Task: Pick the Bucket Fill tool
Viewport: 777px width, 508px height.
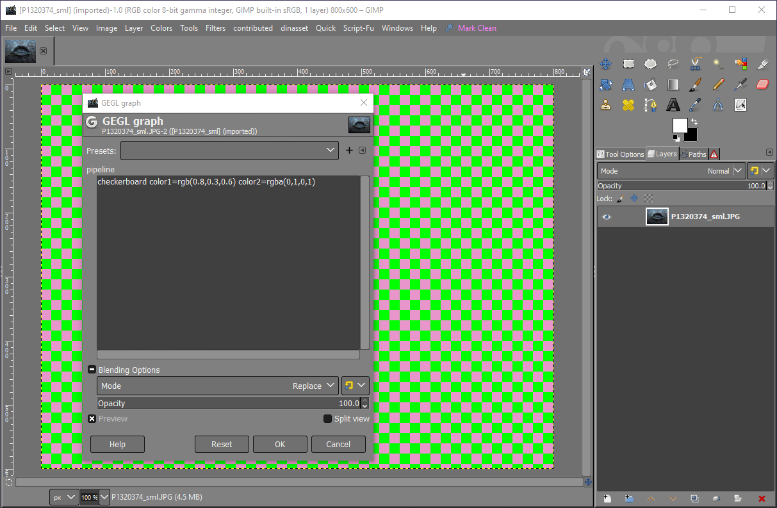Action: click(650, 85)
